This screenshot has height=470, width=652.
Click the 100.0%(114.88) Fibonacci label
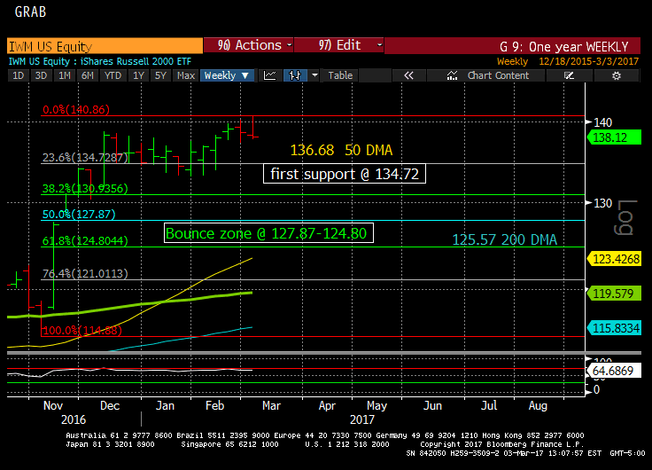(x=81, y=331)
